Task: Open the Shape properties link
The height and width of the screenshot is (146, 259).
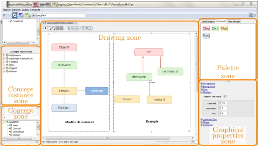Action: [206, 123]
